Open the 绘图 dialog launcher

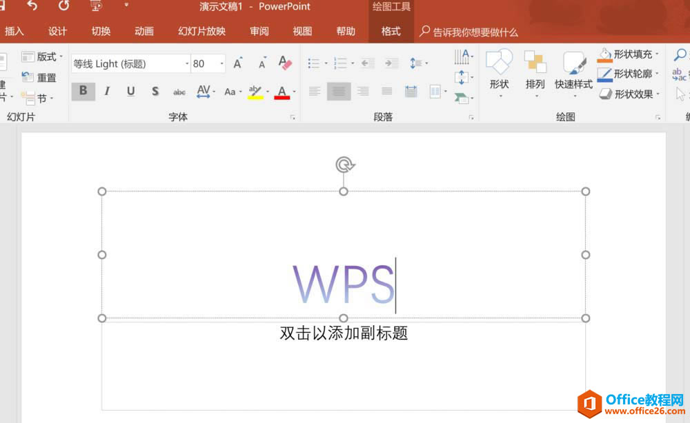658,117
